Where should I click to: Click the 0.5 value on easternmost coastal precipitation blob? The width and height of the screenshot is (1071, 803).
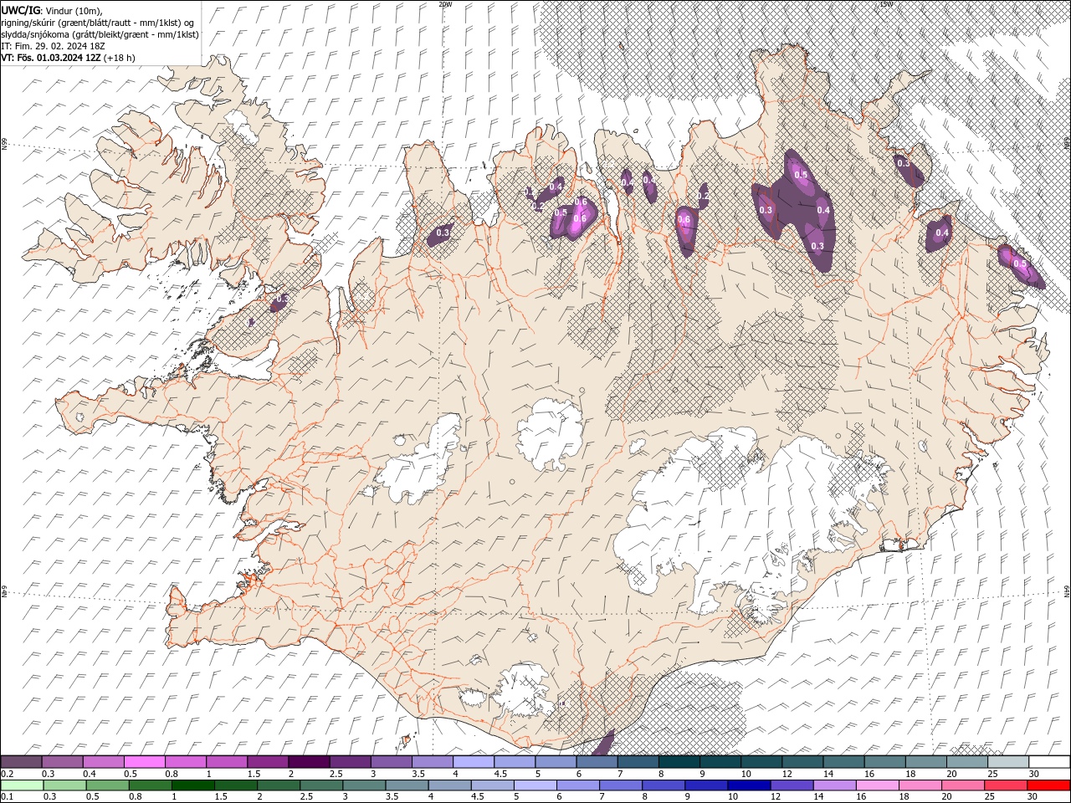pos(1019,263)
